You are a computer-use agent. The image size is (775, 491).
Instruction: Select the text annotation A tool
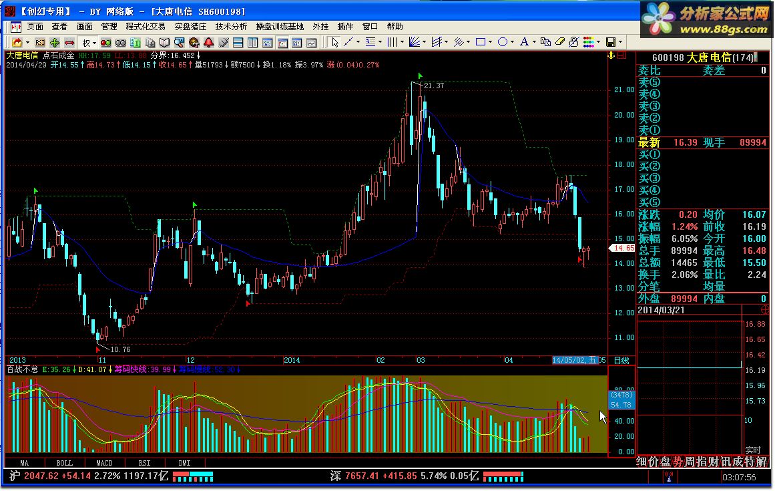(x=525, y=42)
